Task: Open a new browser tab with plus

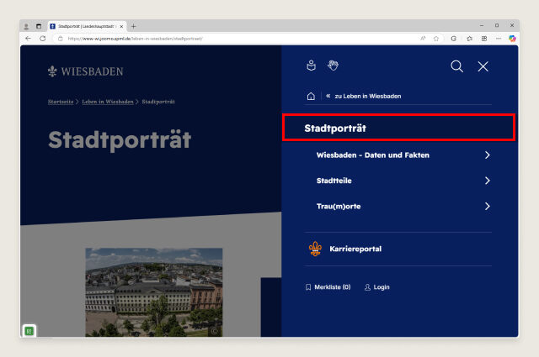Action: click(x=134, y=26)
